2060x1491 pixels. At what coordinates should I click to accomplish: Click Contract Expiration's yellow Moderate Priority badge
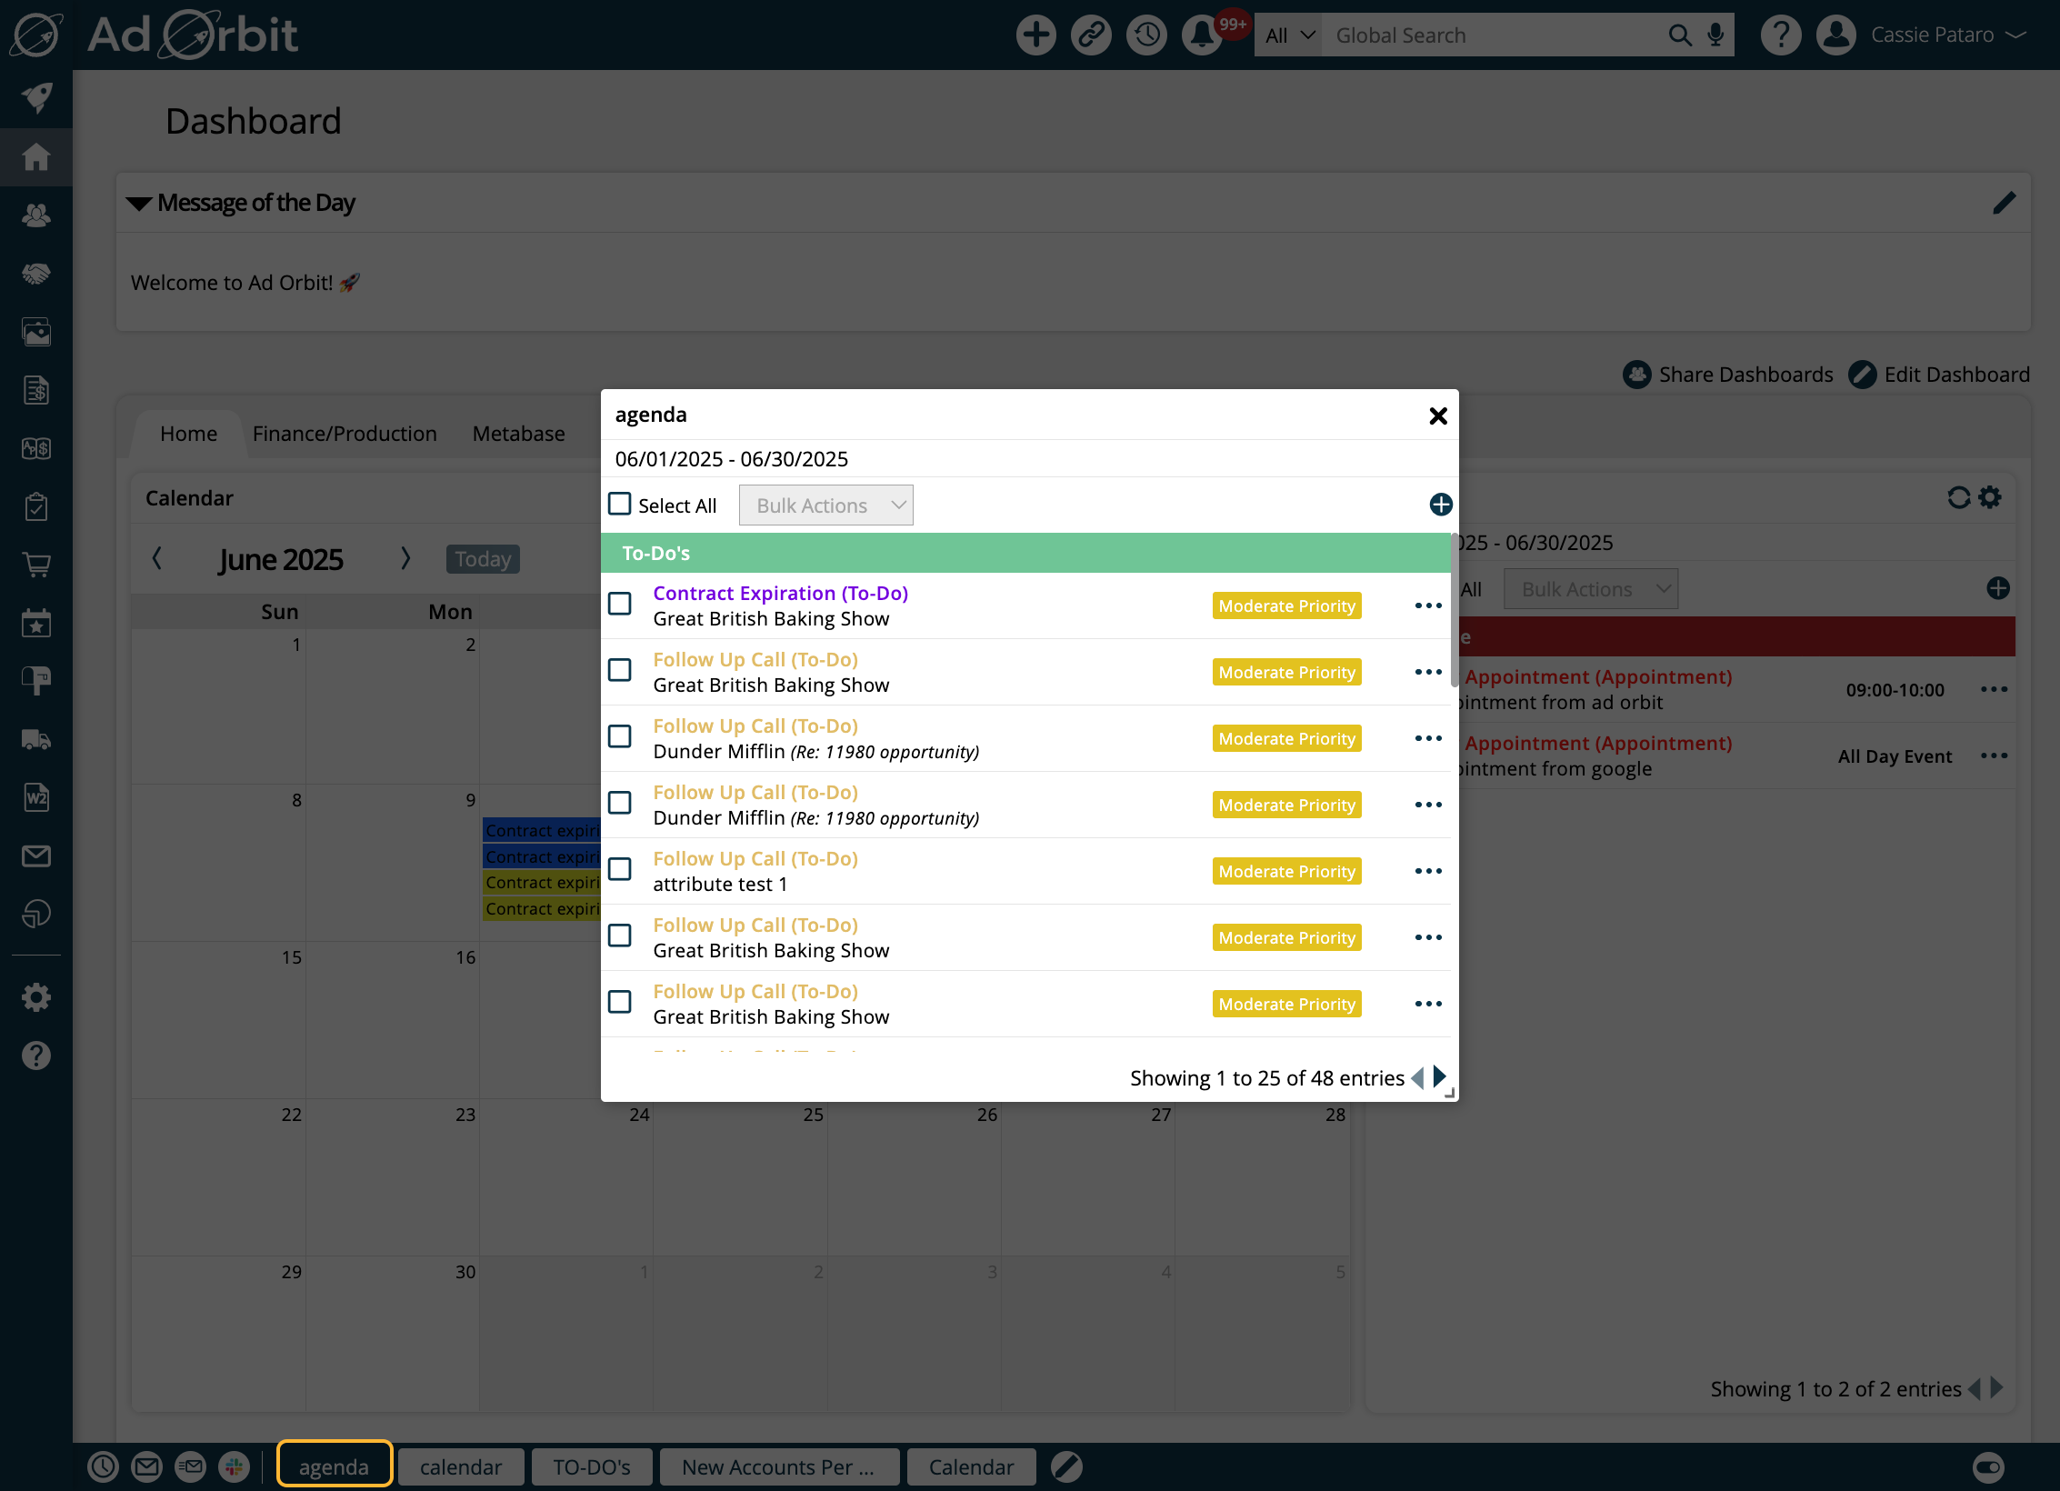[x=1286, y=605]
